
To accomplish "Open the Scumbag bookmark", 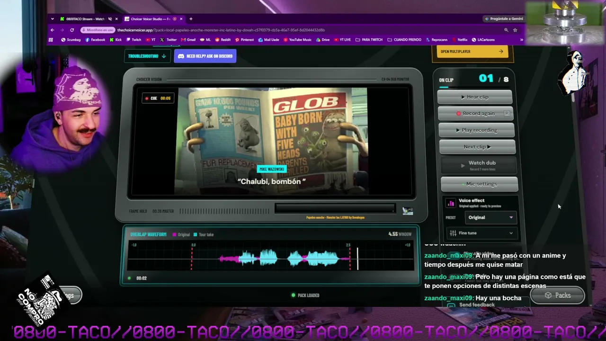I will tap(71, 40).
